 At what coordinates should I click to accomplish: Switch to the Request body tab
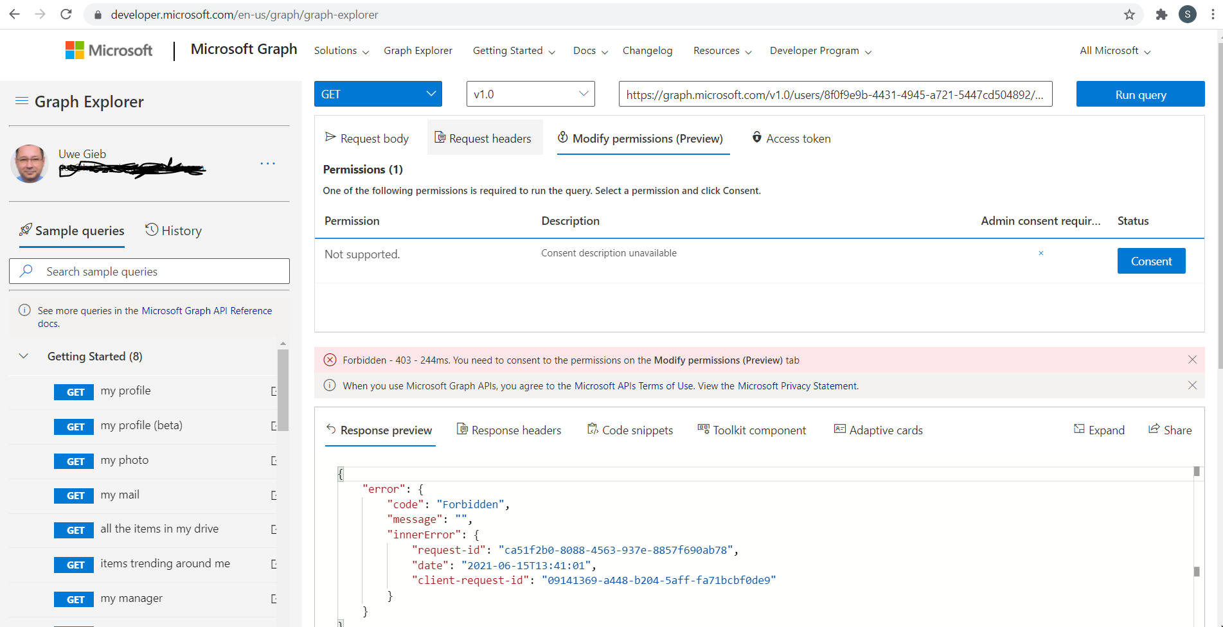point(367,138)
